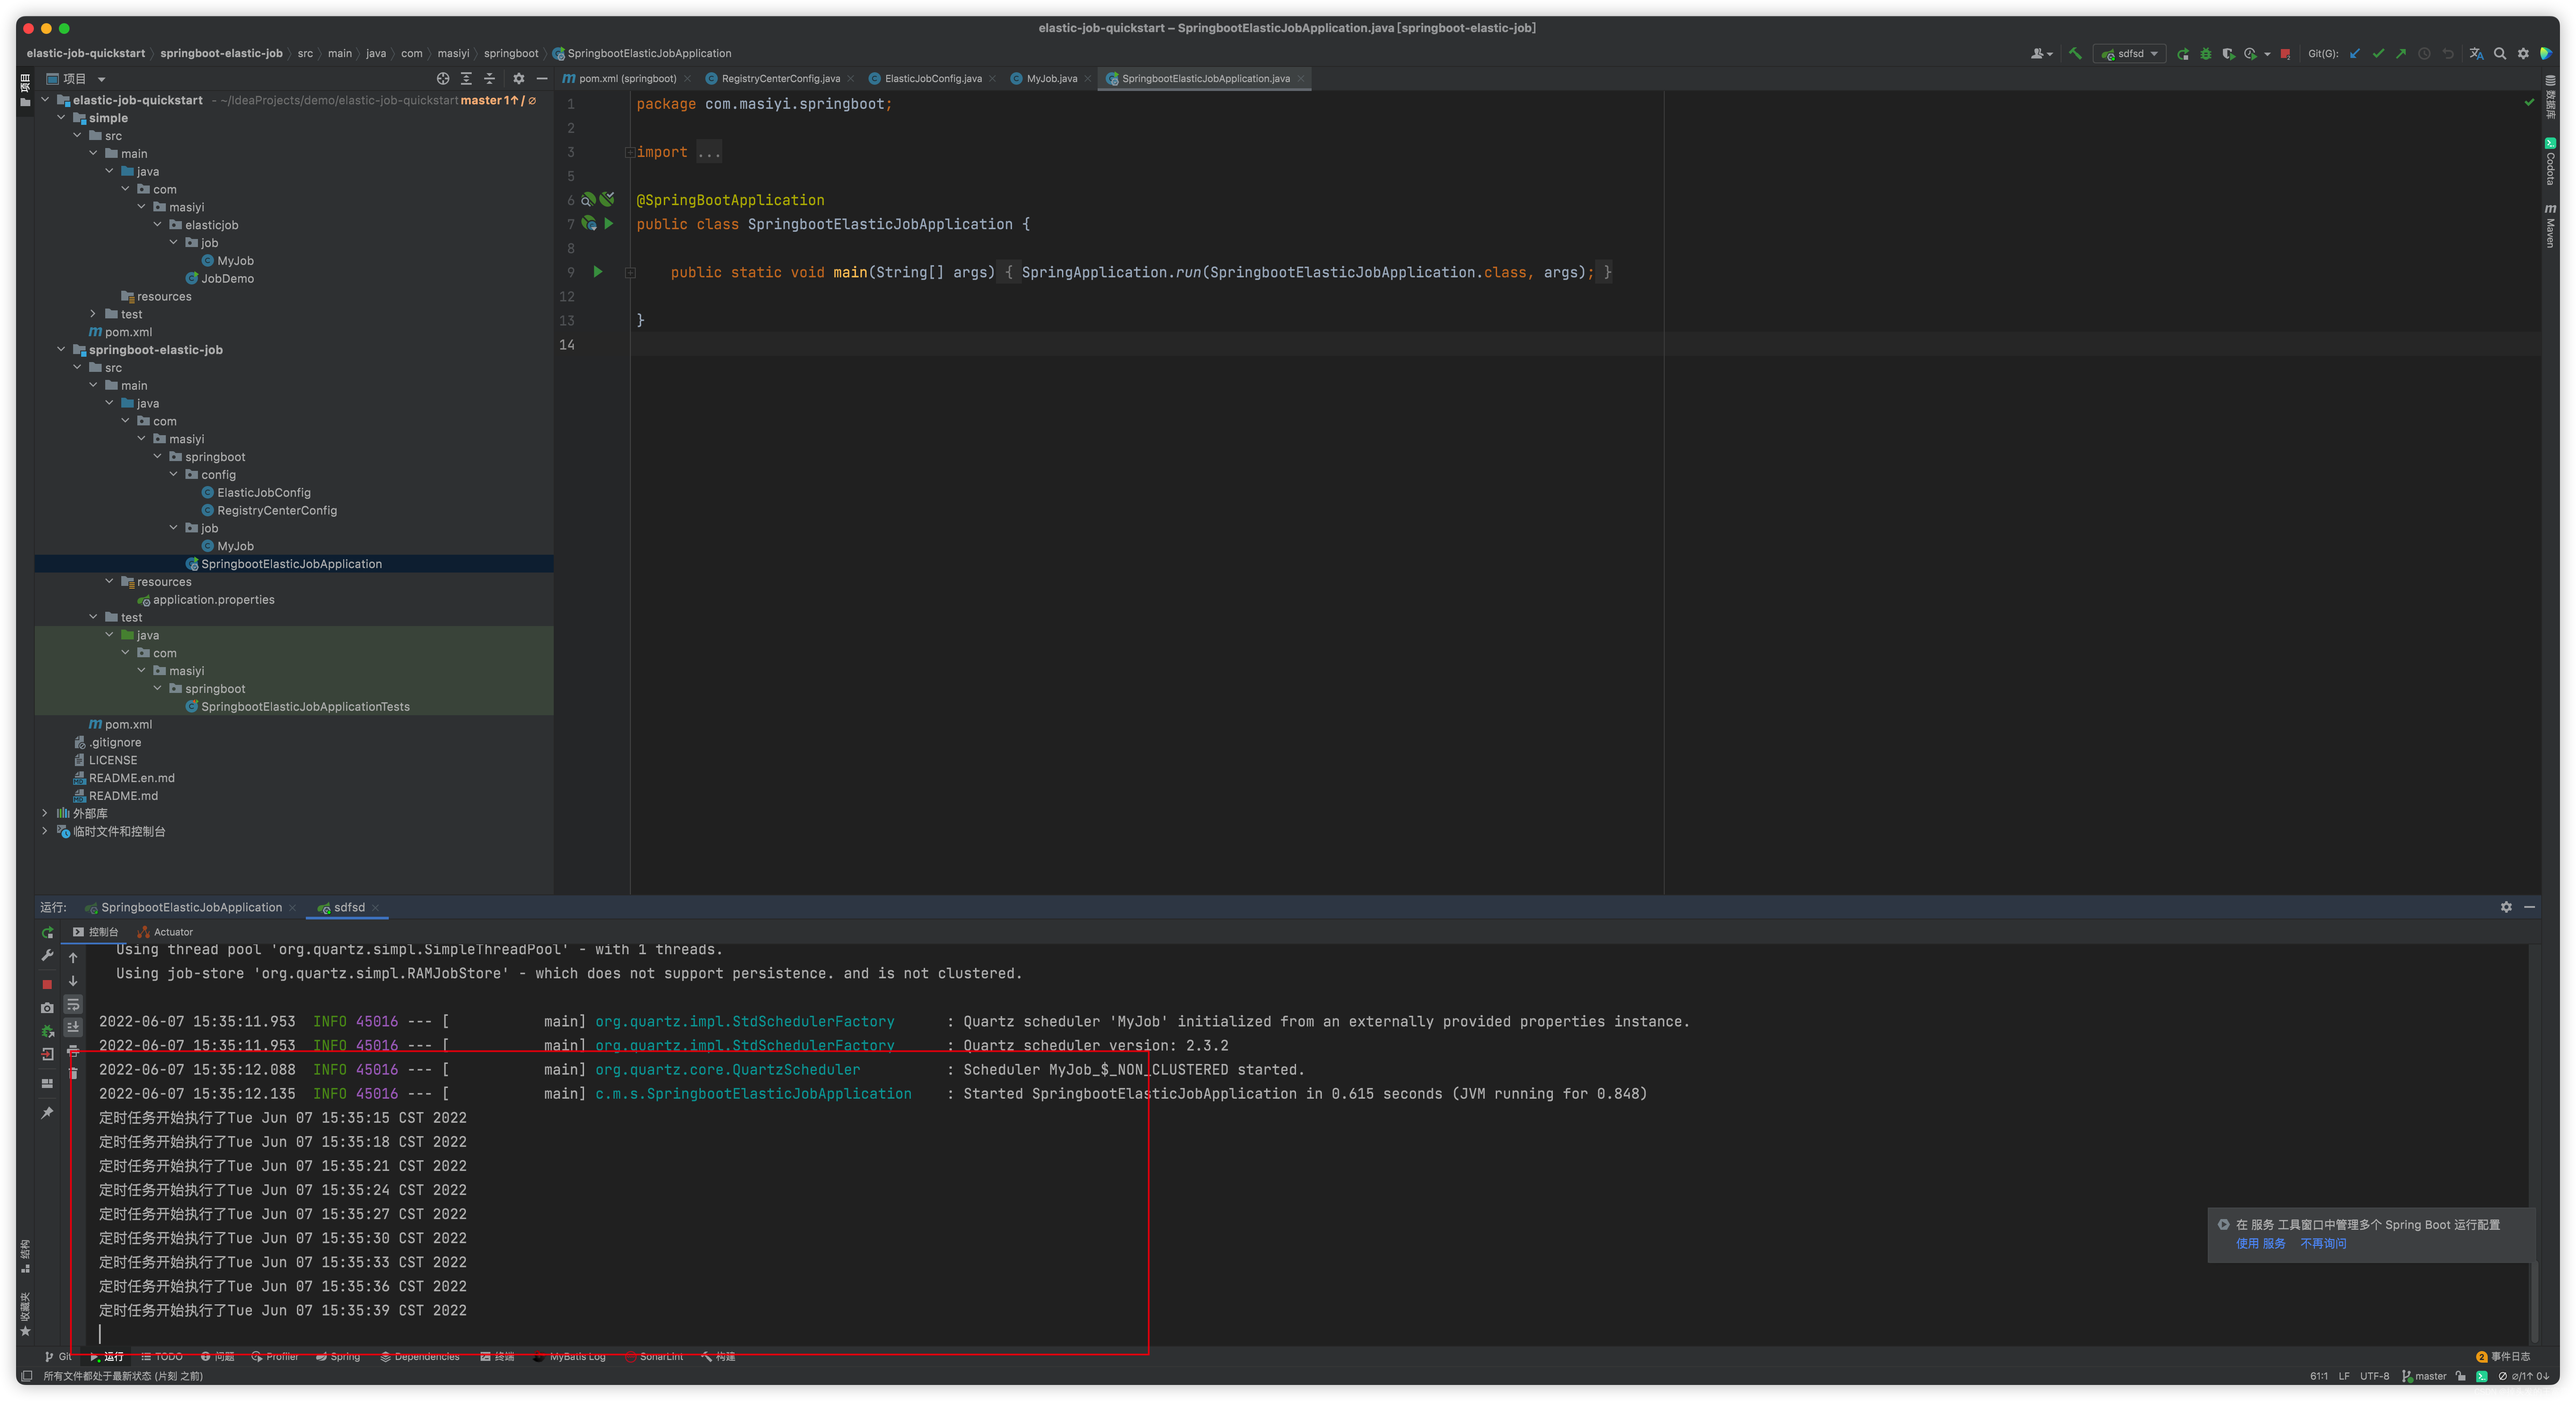Click the Debug bug icon in toolbar
2576x1401 pixels.
point(2205,54)
